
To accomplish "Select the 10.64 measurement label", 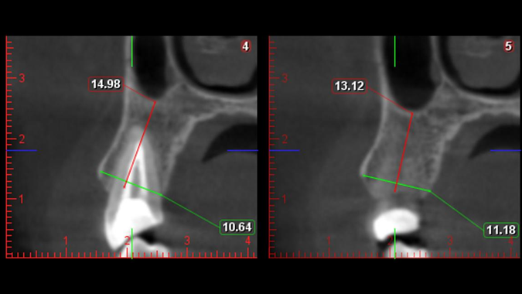I will click(237, 227).
